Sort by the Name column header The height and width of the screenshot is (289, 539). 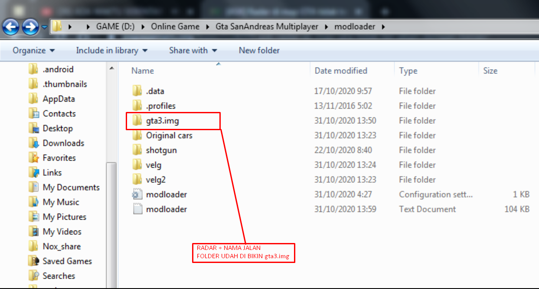point(143,71)
